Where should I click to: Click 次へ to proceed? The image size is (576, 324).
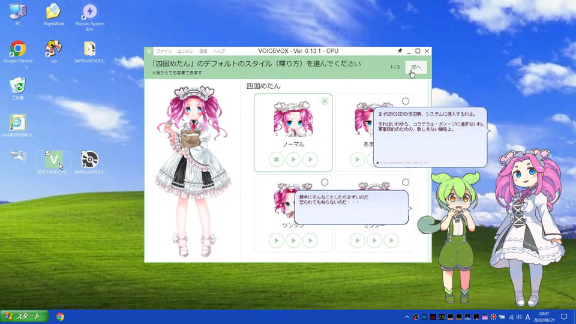(416, 67)
